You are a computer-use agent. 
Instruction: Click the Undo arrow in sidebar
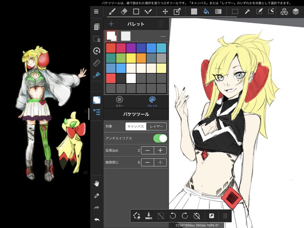(x=97, y=220)
